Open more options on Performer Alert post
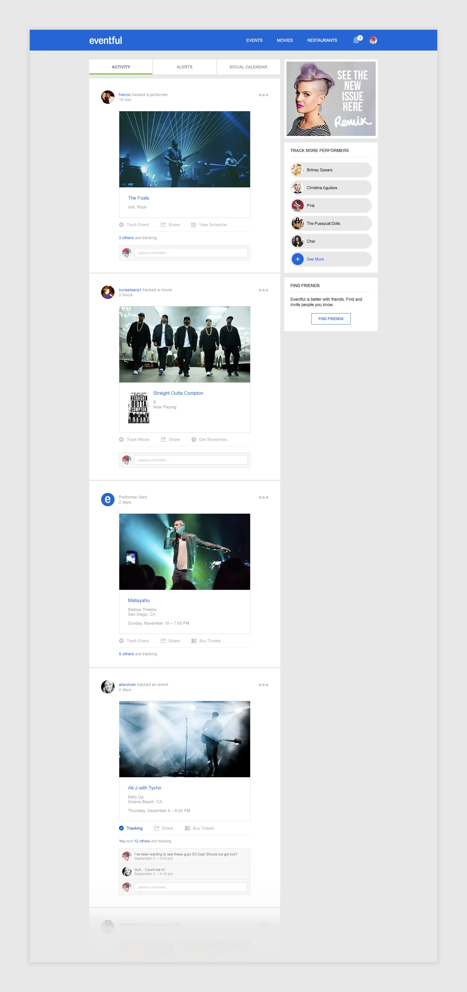The height and width of the screenshot is (992, 467). (263, 497)
